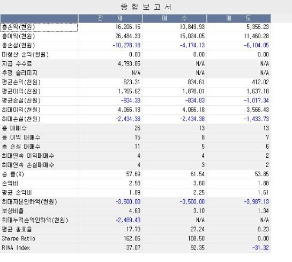Screen dimensions: 292x262
Task: Click the commission value 4,793.85
Action: (x=129, y=64)
